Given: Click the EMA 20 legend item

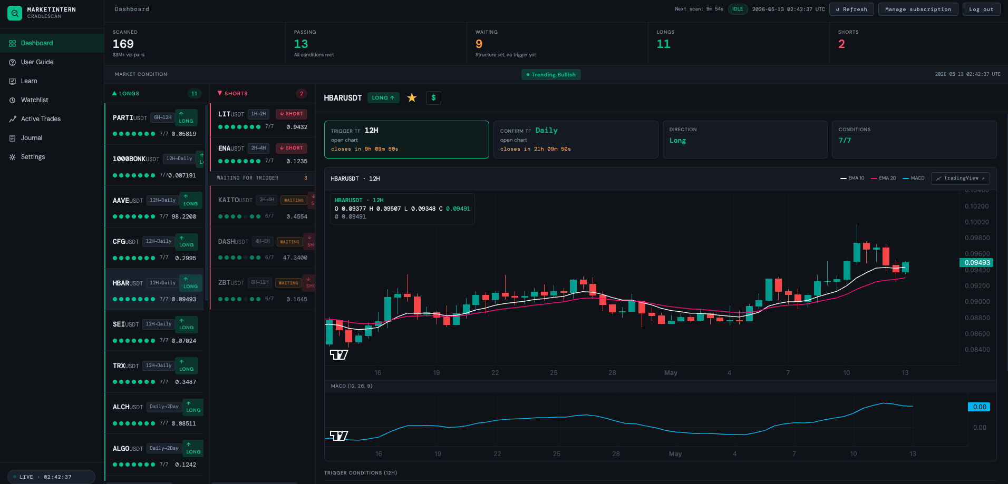Looking at the screenshot, I should tap(884, 178).
